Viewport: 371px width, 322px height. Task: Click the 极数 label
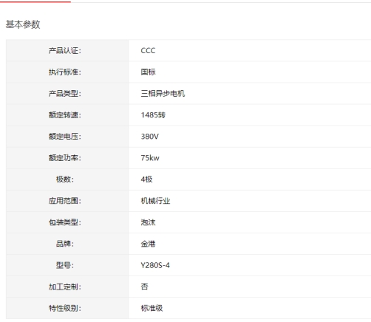coord(65,179)
